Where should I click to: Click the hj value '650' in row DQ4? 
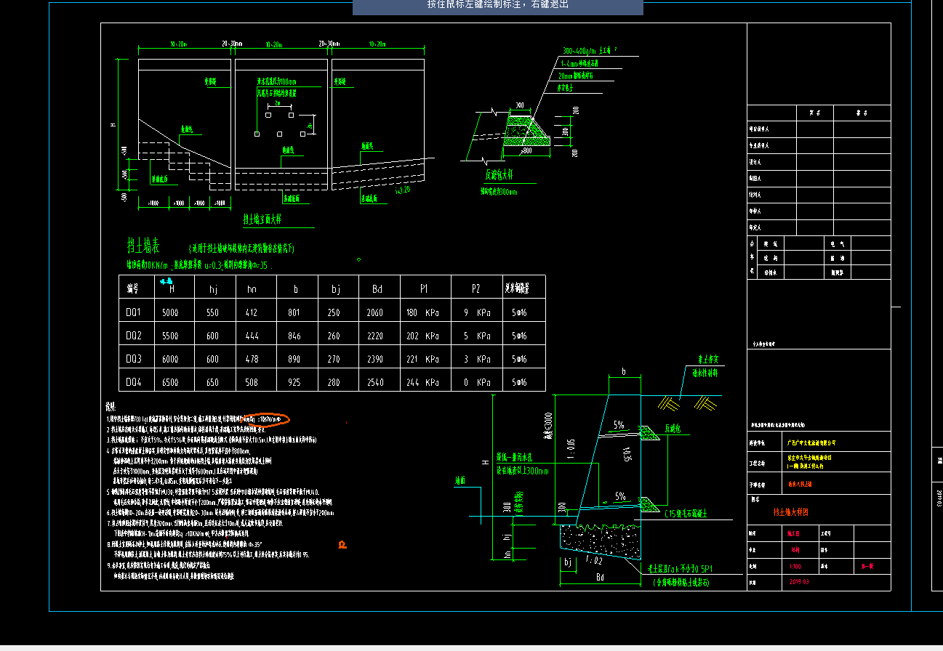[212, 383]
